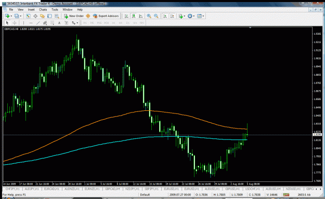The image size is (325, 199).
Task: Switch to the AUDJPY,H1 chart tab
Action: pyautogui.click(x=32, y=189)
